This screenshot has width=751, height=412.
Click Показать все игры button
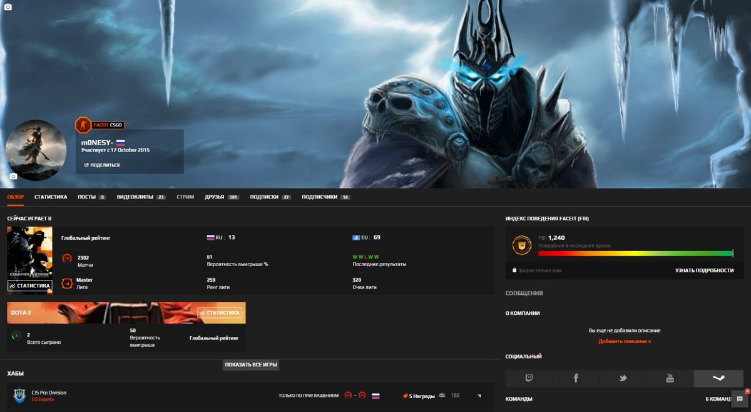[251, 364]
